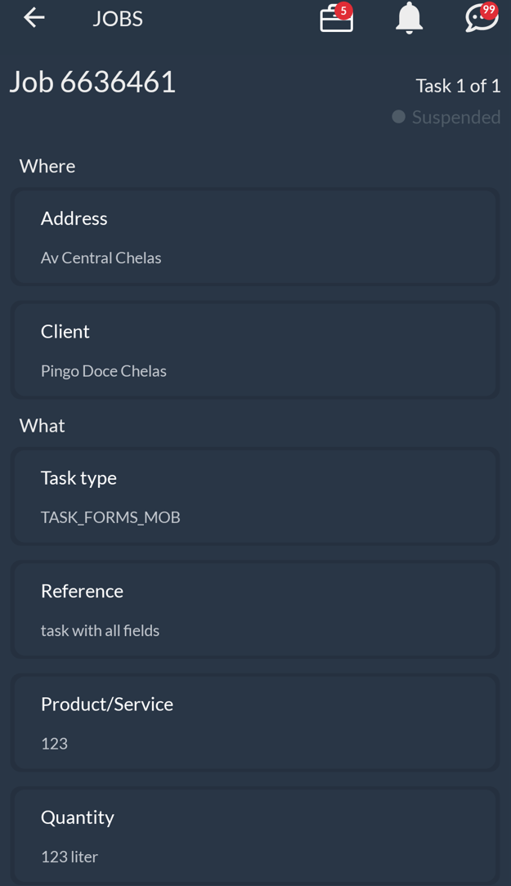
Task: Open the Client card for Pingo Doce Chelas
Action: 255,350
